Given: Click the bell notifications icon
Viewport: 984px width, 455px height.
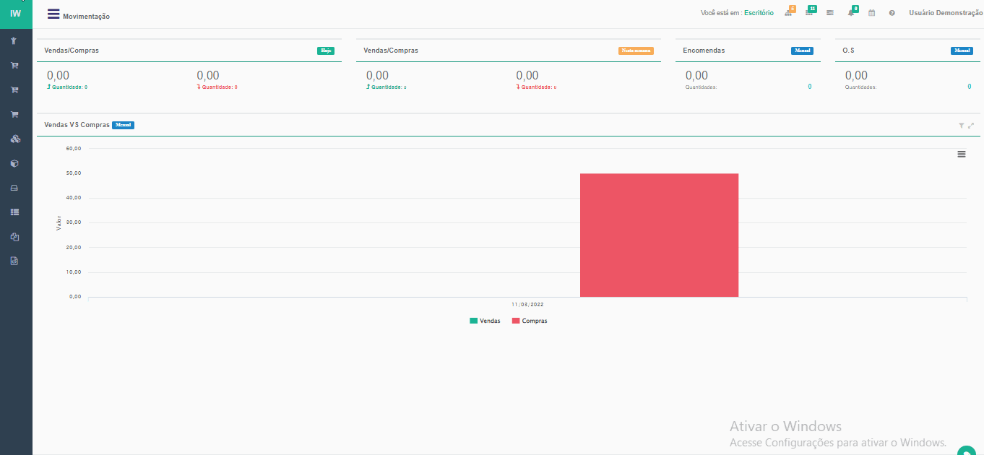Looking at the screenshot, I should pyautogui.click(x=851, y=13).
